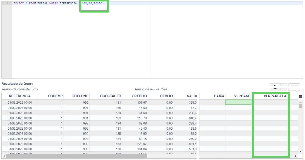Image resolution: width=305 pixels, height=160 pixels.
Task: Click inside the SQL query editor line
Action: [158, 3]
